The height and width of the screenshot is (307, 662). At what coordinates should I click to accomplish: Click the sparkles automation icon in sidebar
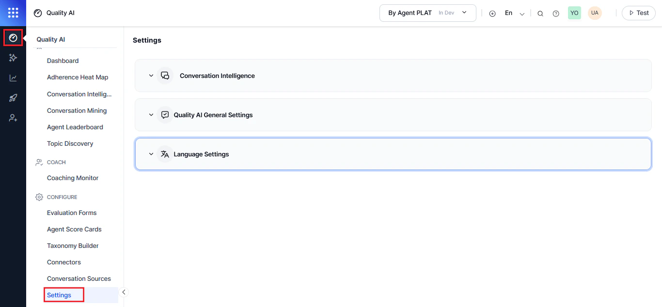[x=13, y=58]
